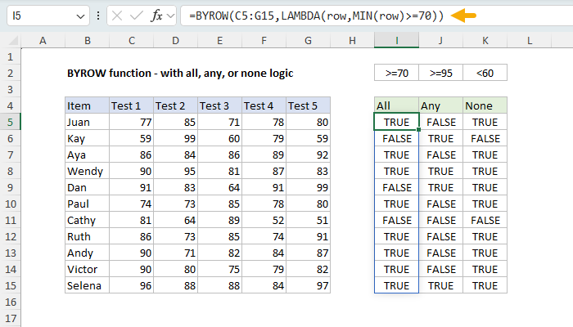Image resolution: width=573 pixels, height=327 pixels.
Task: Click the Cancel (X) formula bar icon
Action: click(117, 16)
